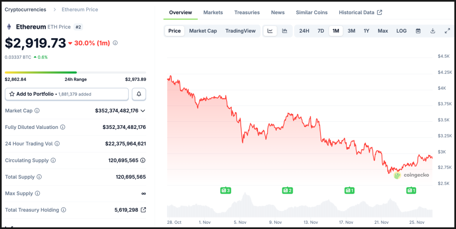456x229 pixels.
Task: Expand the Market Cap value chevron
Action: [143, 110]
